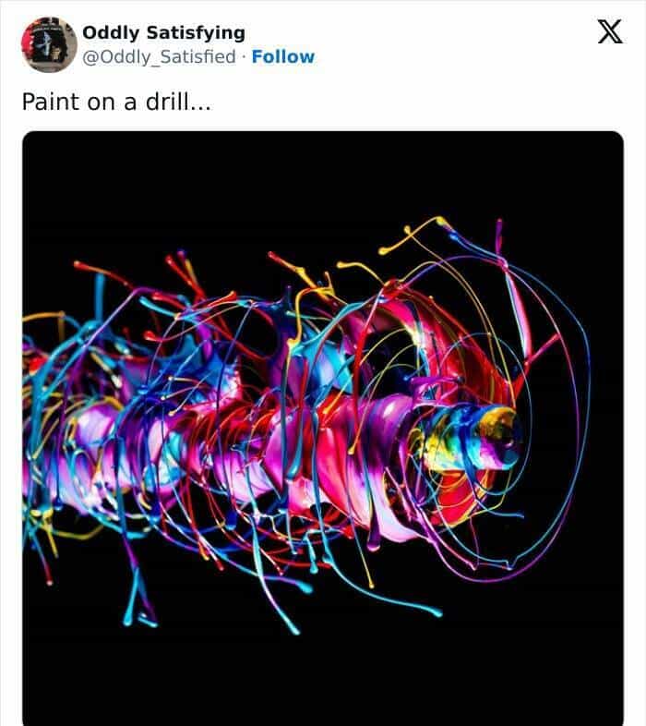Click the empty black top-left corner of the photo
Image resolution: width=646 pixels, height=726 pixels.
click(x=55, y=162)
